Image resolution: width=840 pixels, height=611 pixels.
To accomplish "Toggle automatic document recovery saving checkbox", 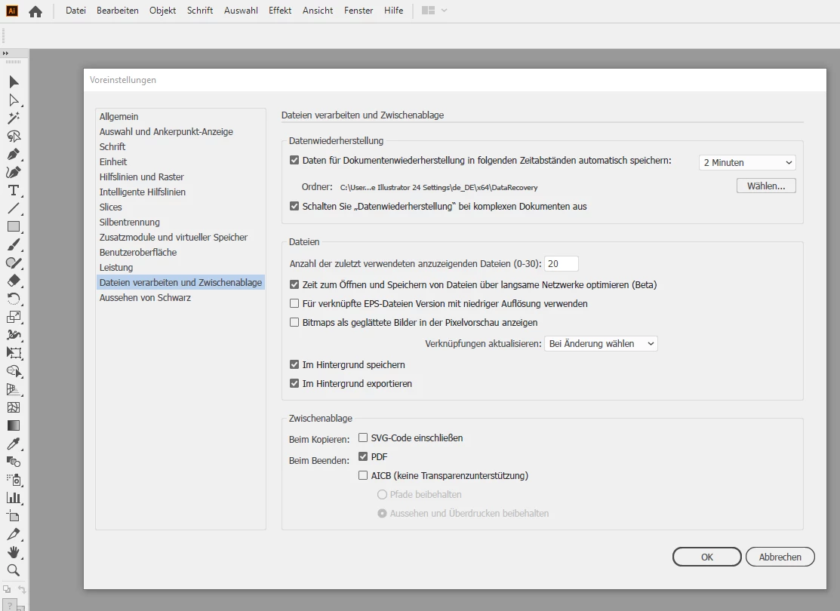I will click(x=294, y=160).
